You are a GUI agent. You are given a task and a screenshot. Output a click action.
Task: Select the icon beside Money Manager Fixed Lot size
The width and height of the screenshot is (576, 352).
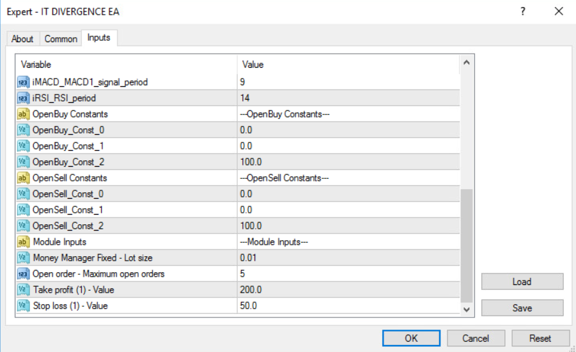click(x=23, y=257)
